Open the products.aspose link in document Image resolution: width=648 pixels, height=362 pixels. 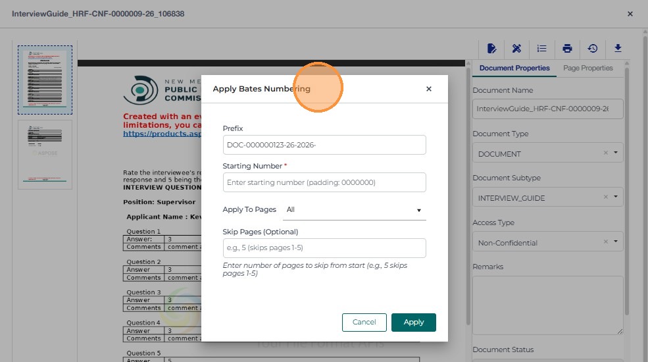pos(162,134)
